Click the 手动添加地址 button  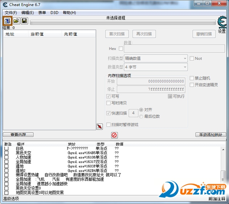[x=210, y=135]
